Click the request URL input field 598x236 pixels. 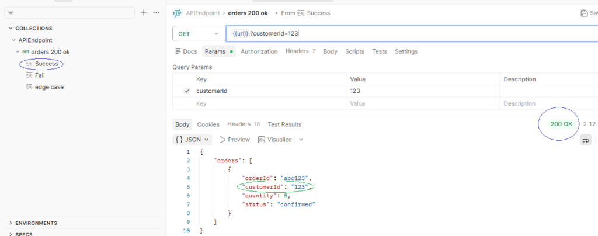click(412, 33)
